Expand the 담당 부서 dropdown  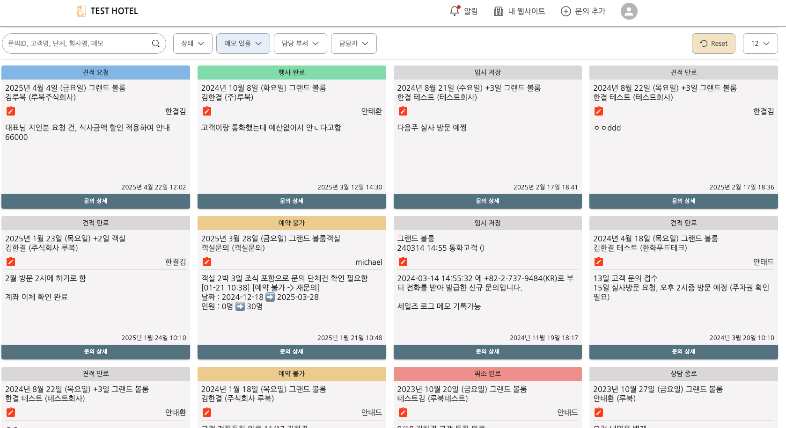(x=300, y=44)
